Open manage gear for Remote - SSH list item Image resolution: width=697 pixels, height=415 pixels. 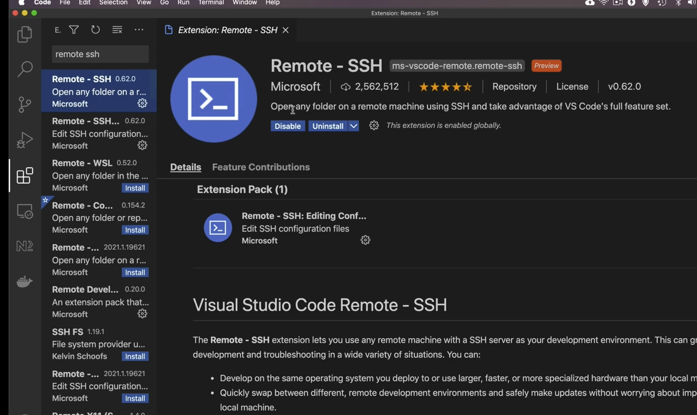[142, 104]
